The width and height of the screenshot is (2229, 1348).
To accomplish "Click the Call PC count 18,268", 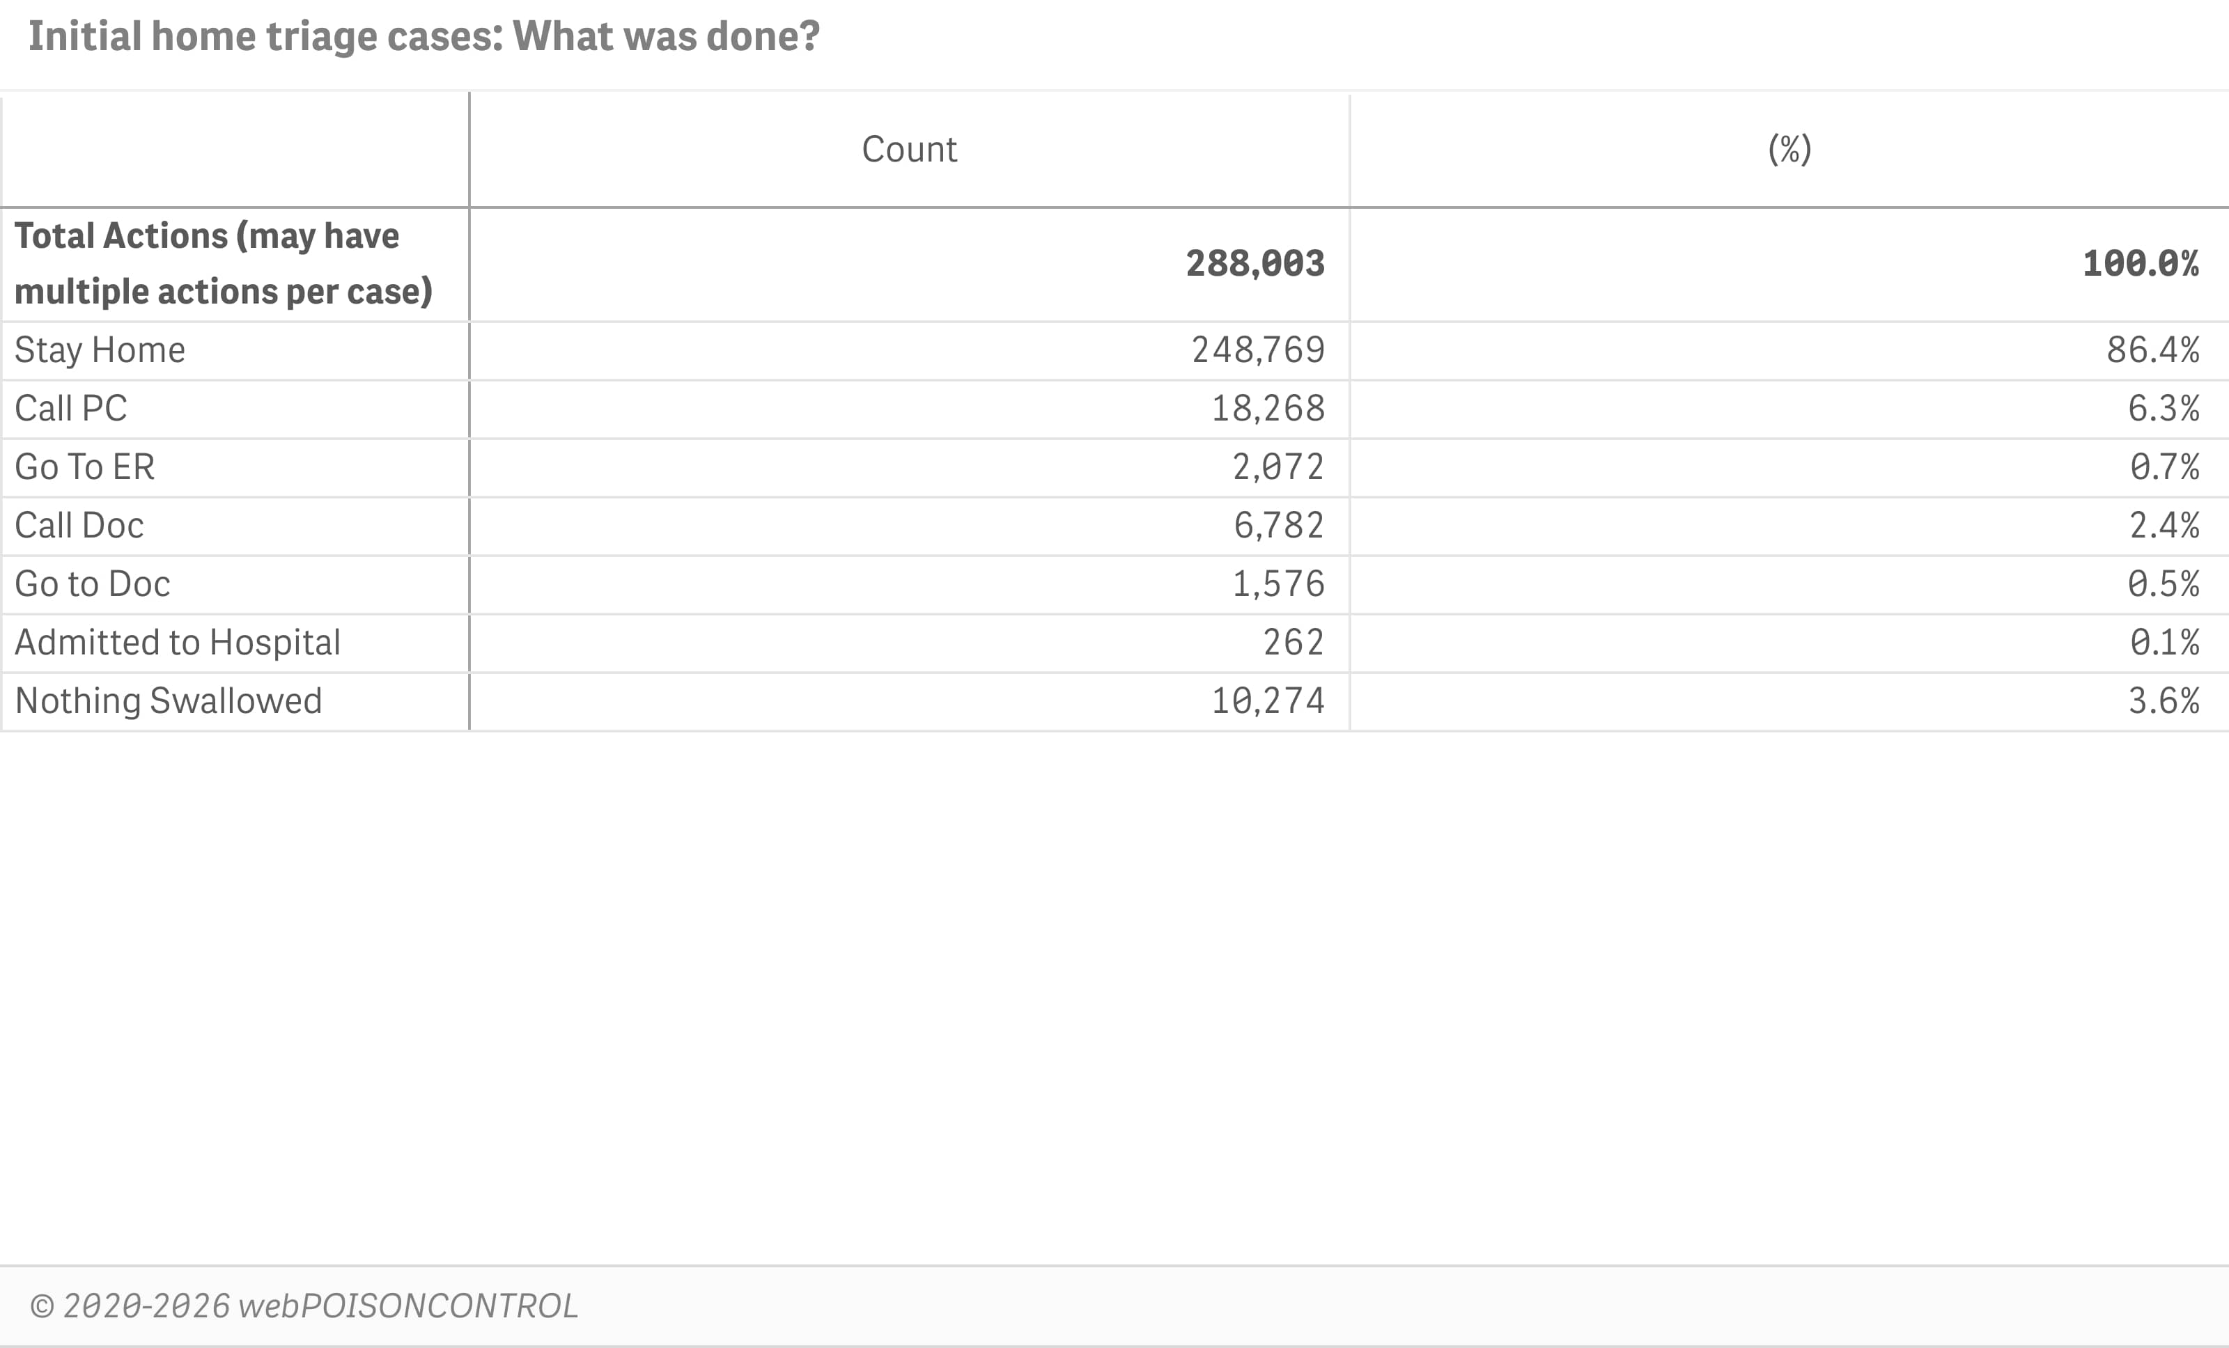I will tap(1267, 409).
